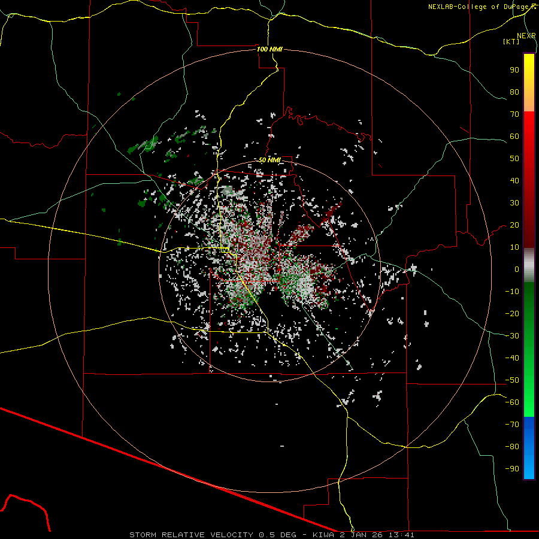Click the 90 value on velocity scale
This screenshot has height=539, width=539.
[514, 70]
